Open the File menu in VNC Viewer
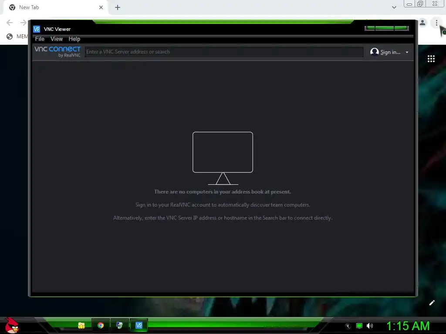446x334 pixels. (40, 39)
